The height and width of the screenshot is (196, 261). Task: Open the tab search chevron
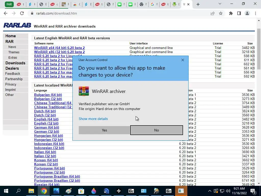tap(220, 4)
